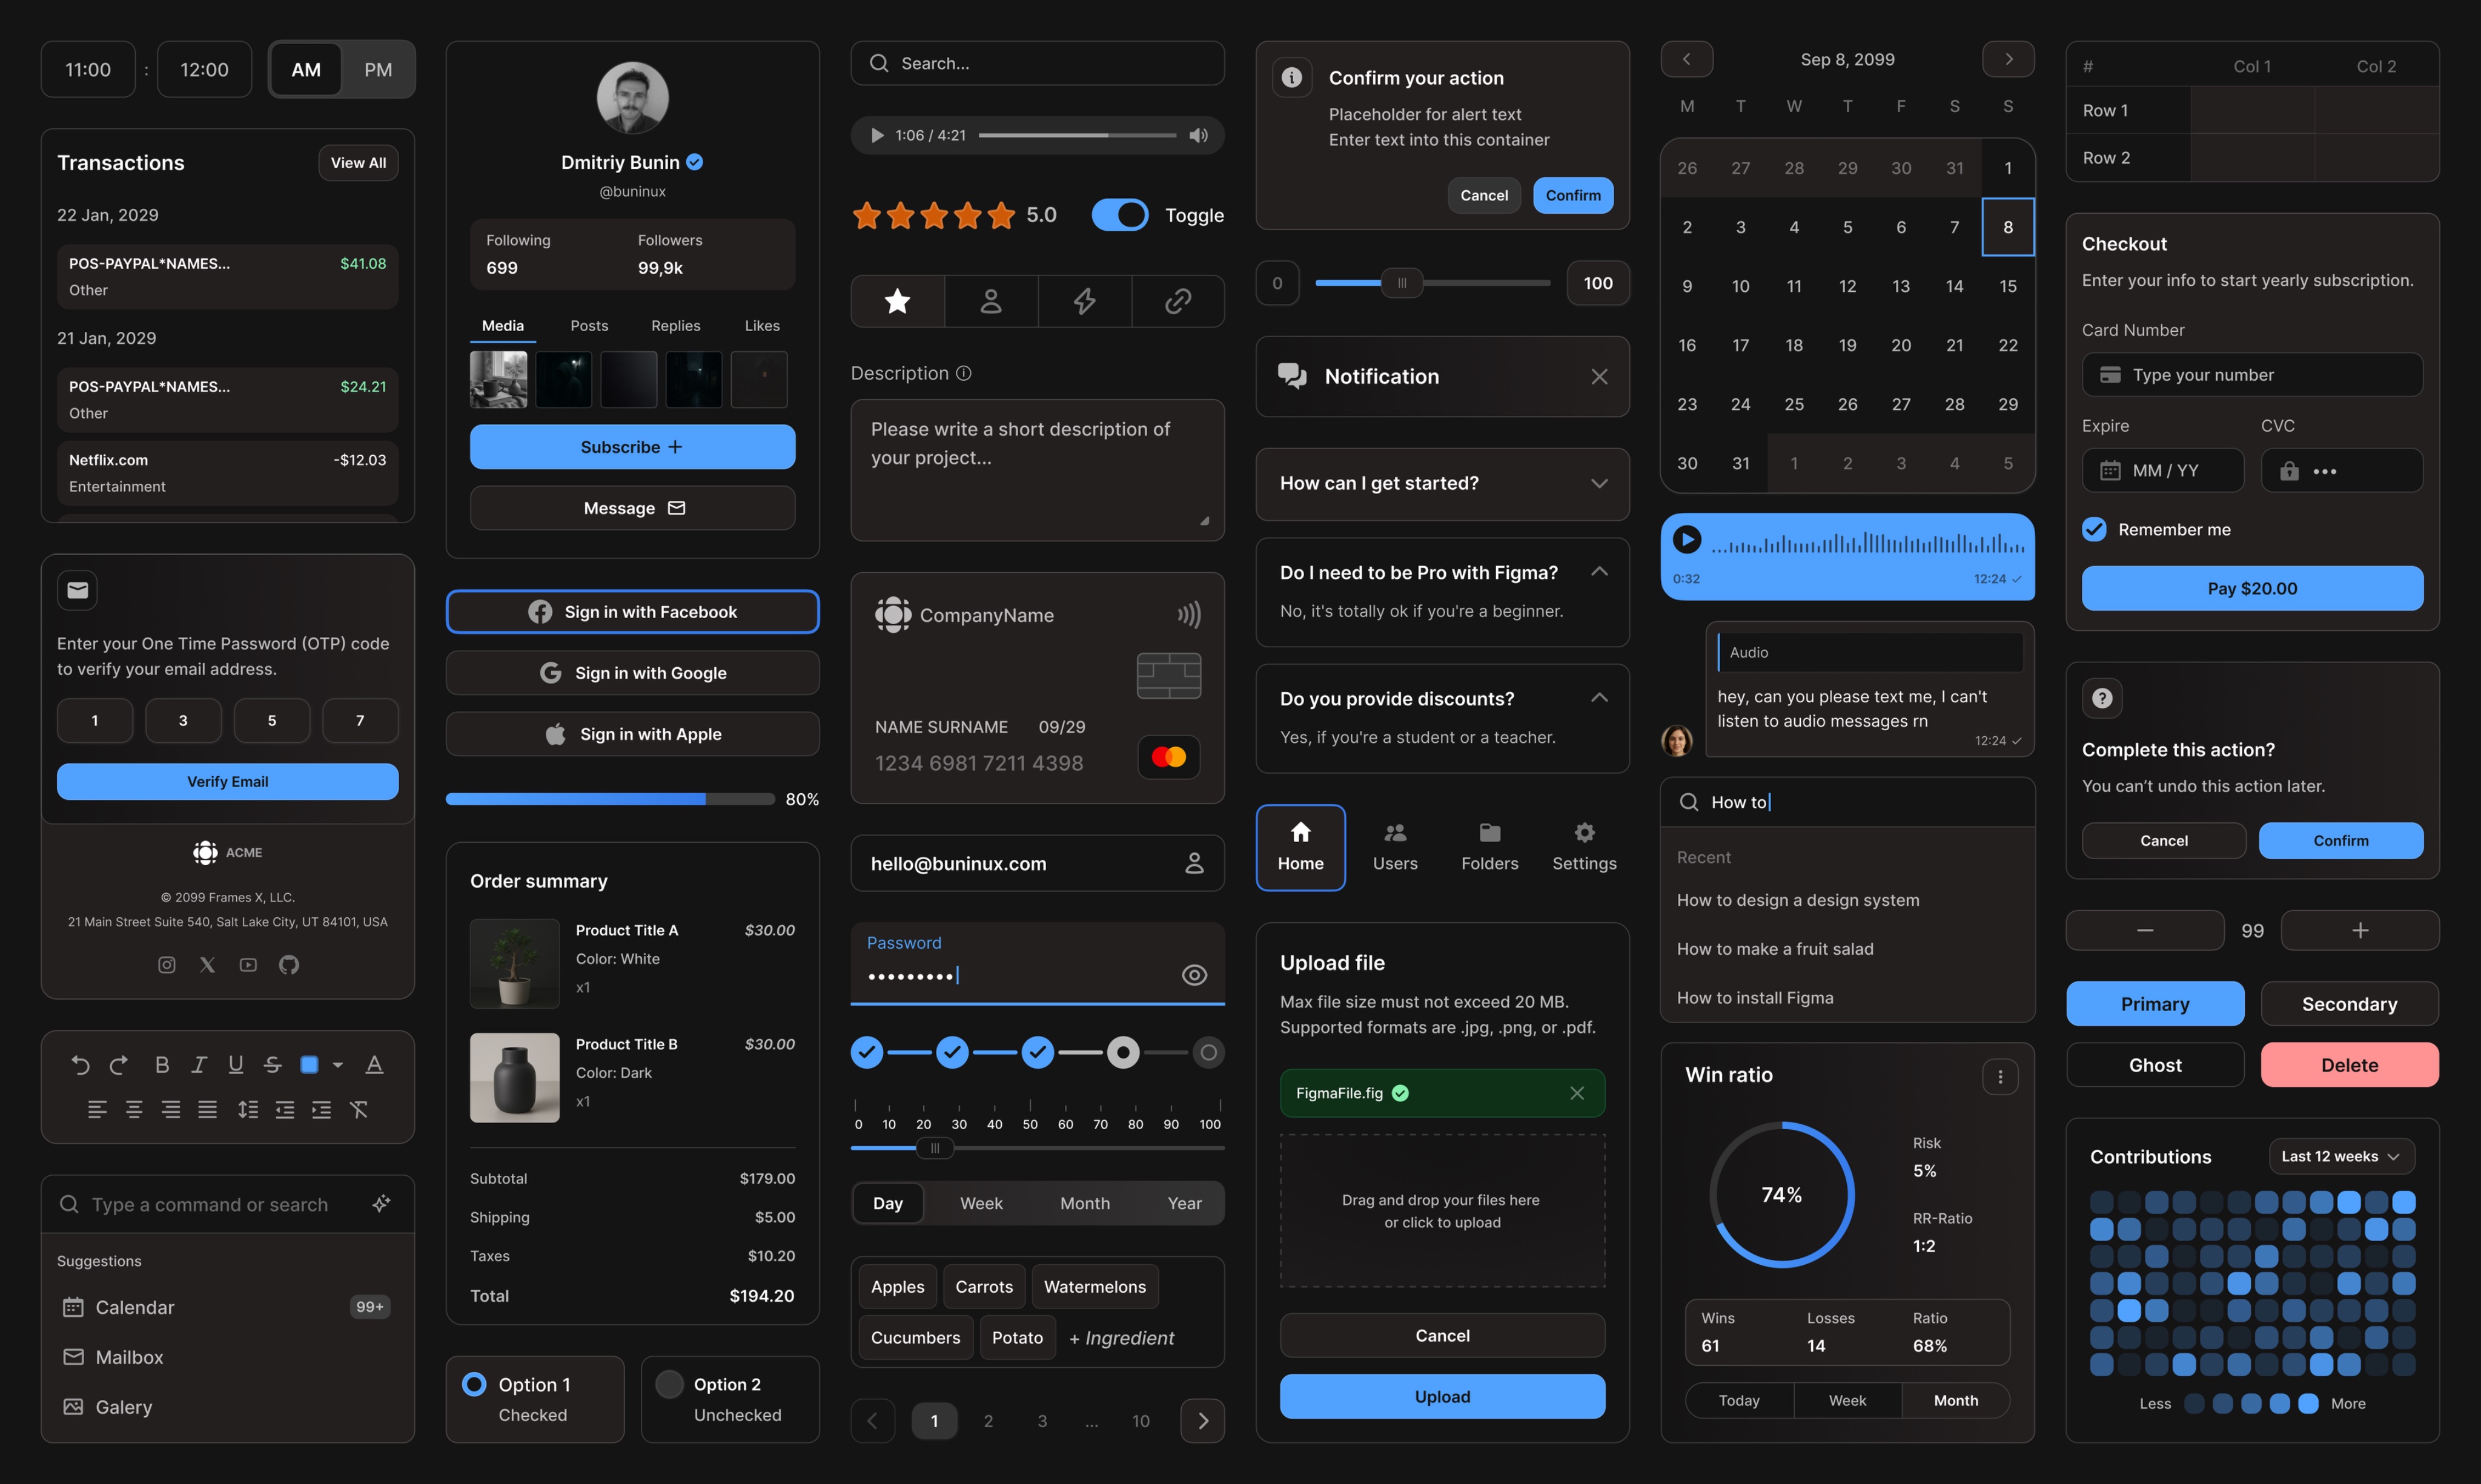Click the Pay $20.00 button

coord(2252,589)
